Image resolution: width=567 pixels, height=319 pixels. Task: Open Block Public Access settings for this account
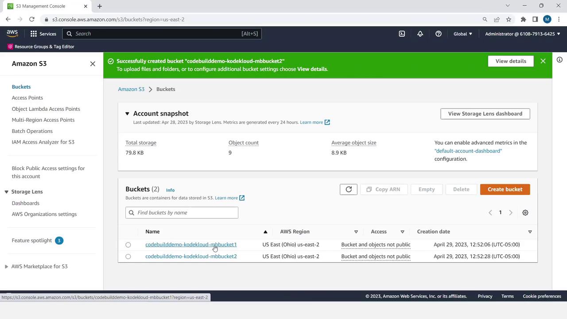[48, 172]
